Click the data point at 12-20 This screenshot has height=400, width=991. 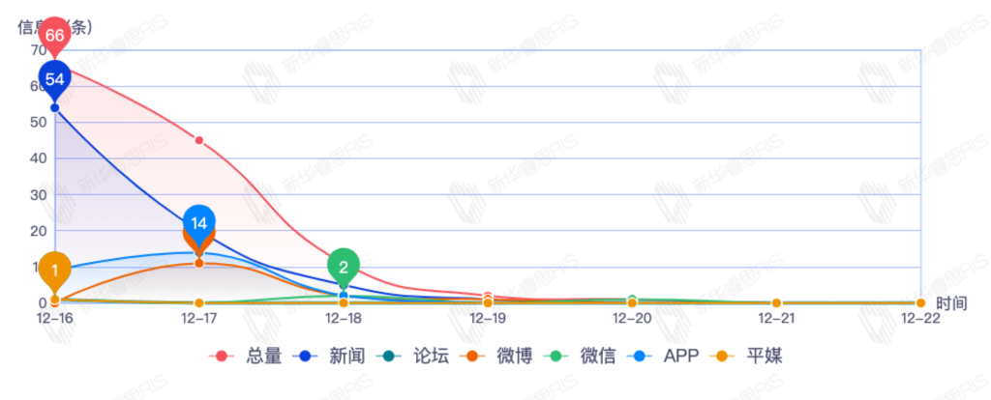(632, 300)
